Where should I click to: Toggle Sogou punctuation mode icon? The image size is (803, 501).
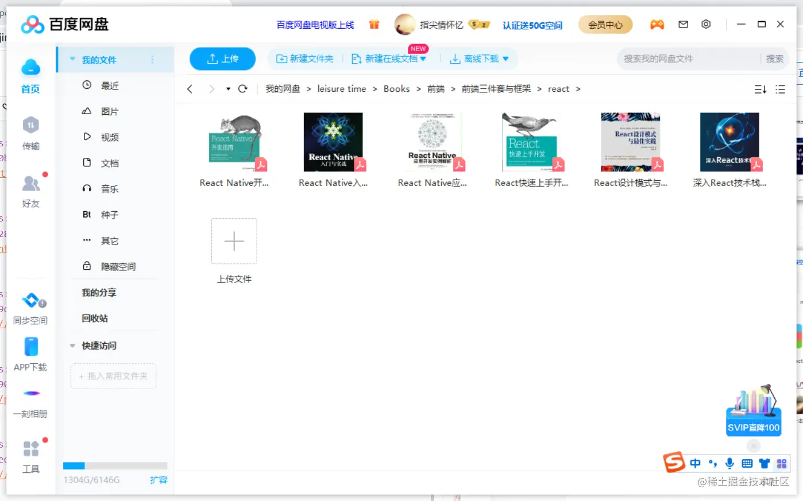(713, 463)
